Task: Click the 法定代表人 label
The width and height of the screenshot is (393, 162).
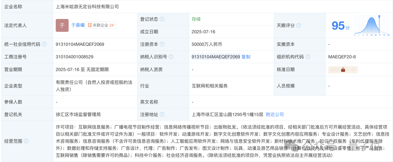Action: pyautogui.click(x=16, y=25)
